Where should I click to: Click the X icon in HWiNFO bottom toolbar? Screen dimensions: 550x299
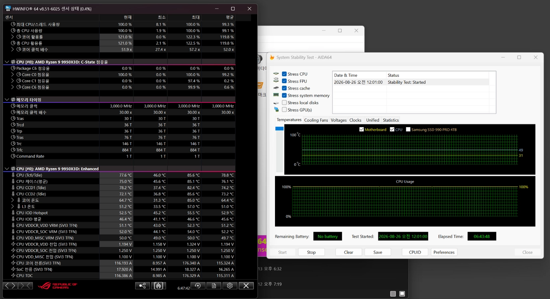pyautogui.click(x=246, y=285)
